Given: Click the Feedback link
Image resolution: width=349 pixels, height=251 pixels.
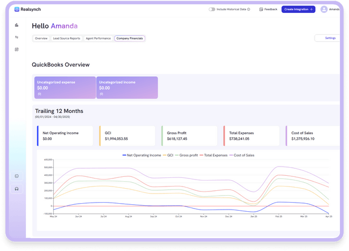Looking at the screenshot, I should pyautogui.click(x=268, y=9).
